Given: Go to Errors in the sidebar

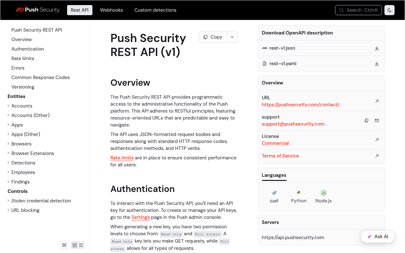Looking at the screenshot, I should (x=18, y=68).
